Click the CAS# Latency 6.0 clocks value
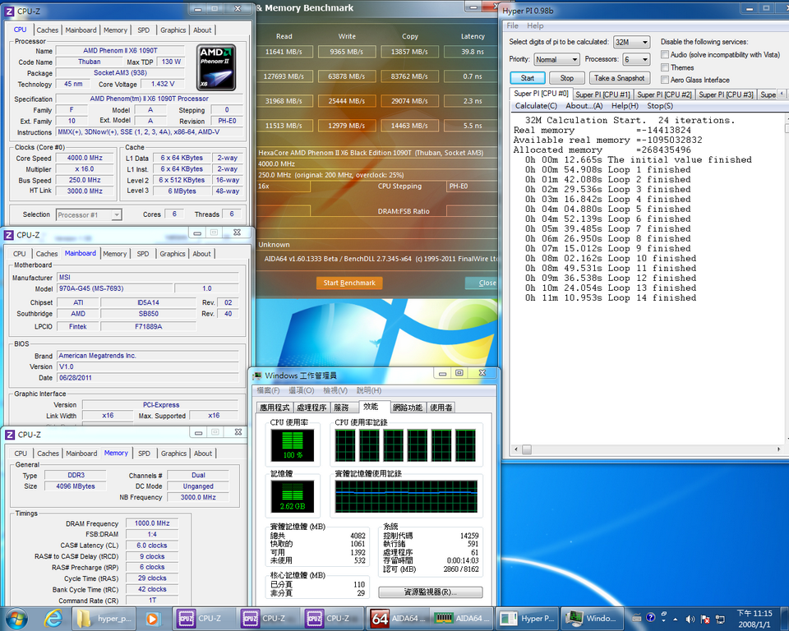 tap(152, 546)
